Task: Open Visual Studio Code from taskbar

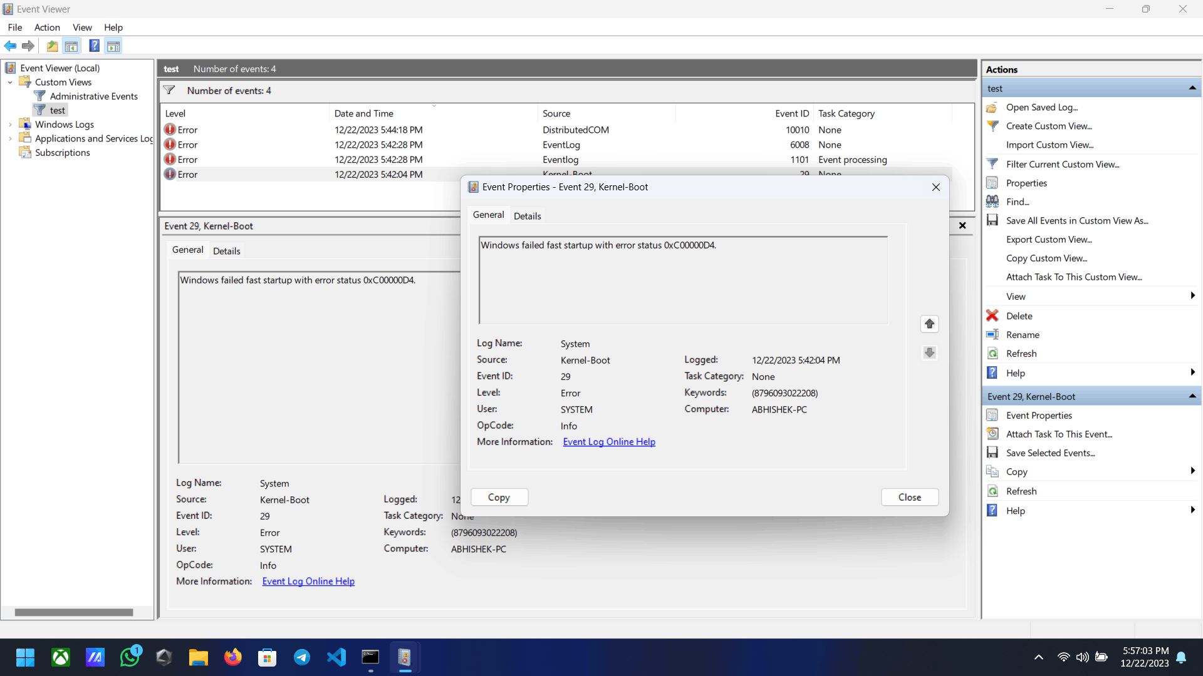Action: click(336, 657)
